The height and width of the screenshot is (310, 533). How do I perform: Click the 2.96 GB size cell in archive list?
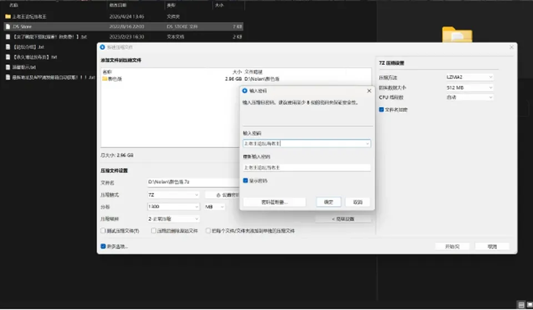233,79
